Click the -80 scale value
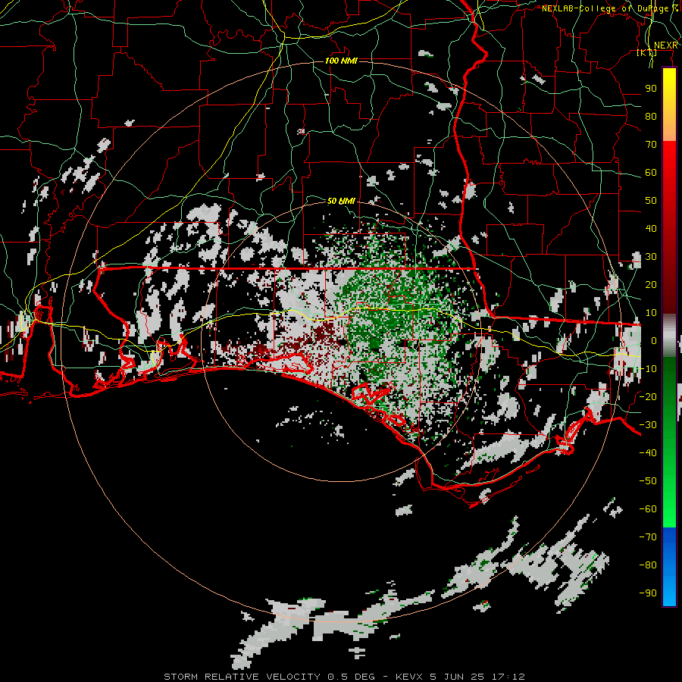Viewport: 682px width, 682px height. (648, 565)
